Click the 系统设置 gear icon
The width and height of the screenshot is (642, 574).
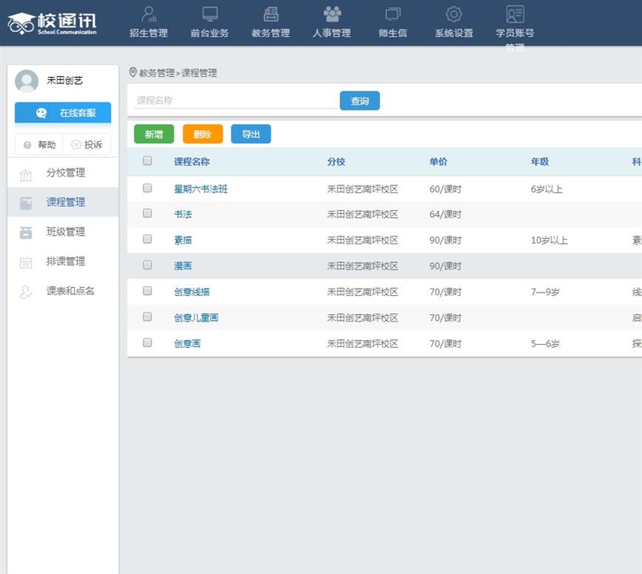(x=454, y=14)
